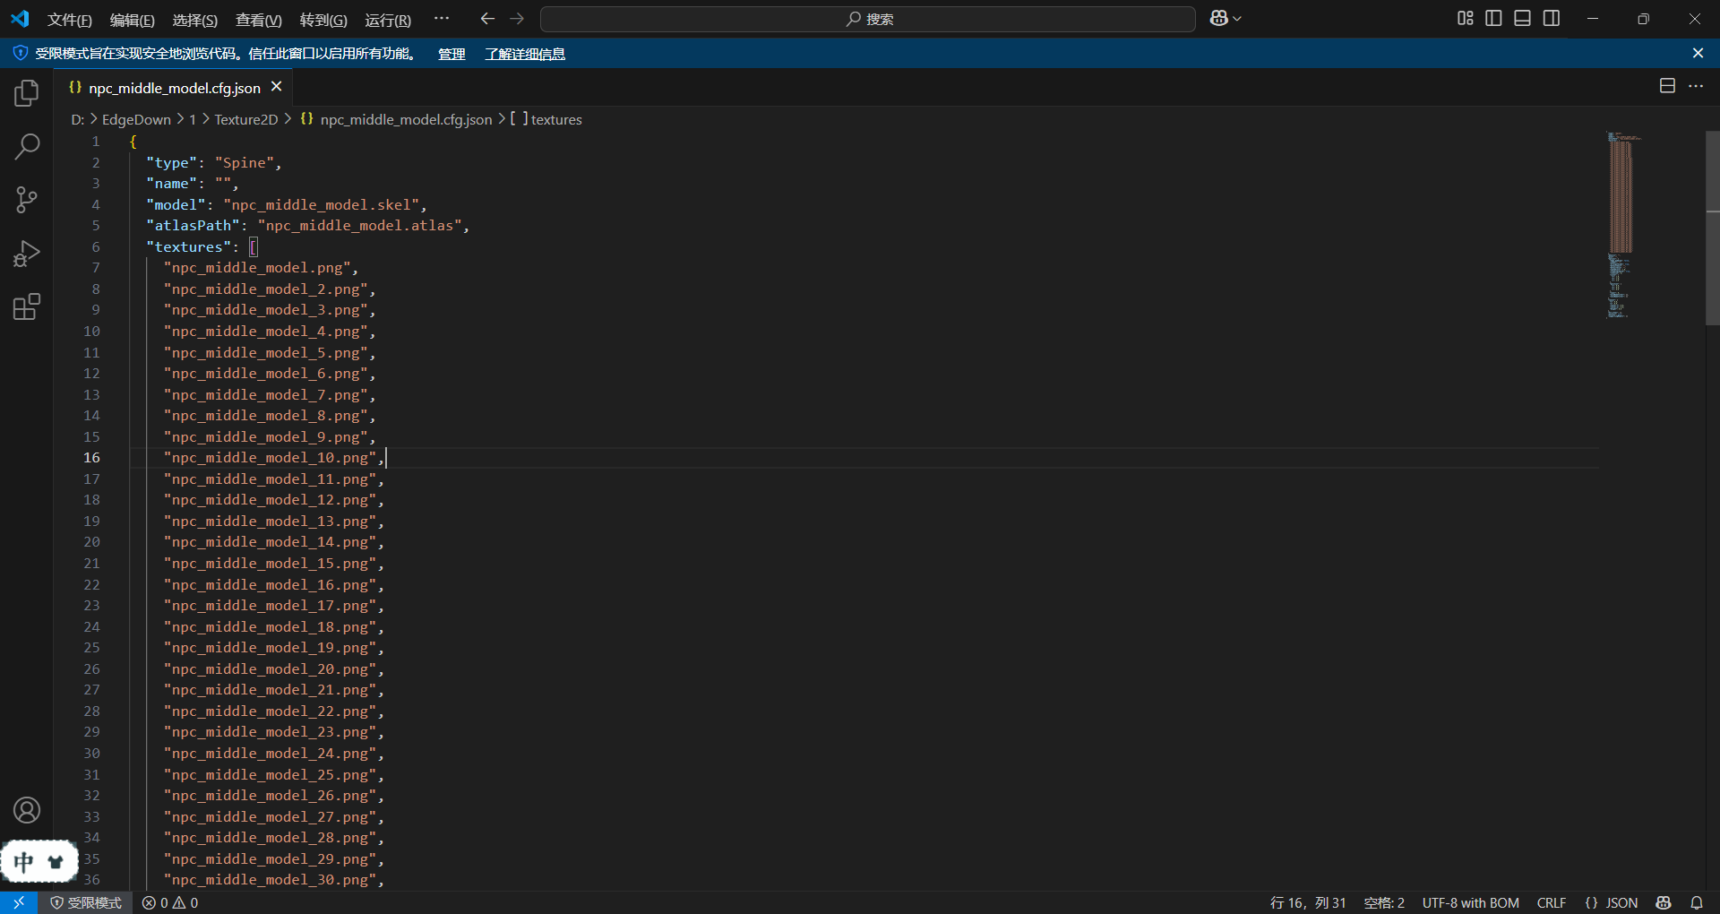
Task: Click the 管理 link in the banner
Action: click(451, 54)
